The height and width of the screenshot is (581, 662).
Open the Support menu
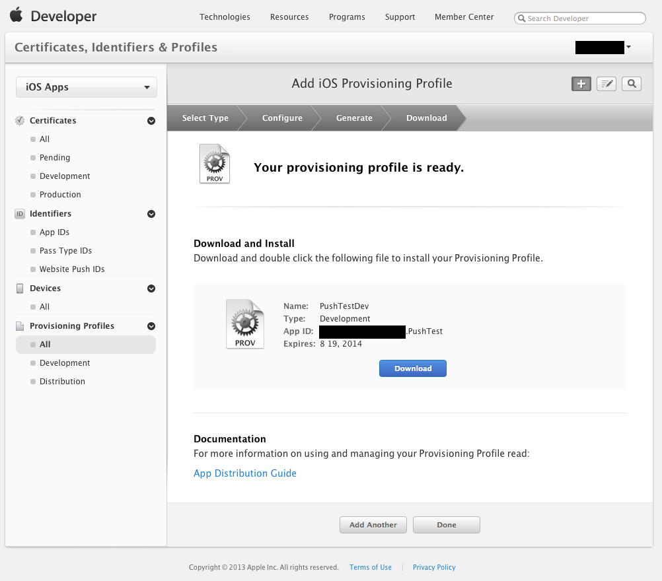pyautogui.click(x=400, y=17)
